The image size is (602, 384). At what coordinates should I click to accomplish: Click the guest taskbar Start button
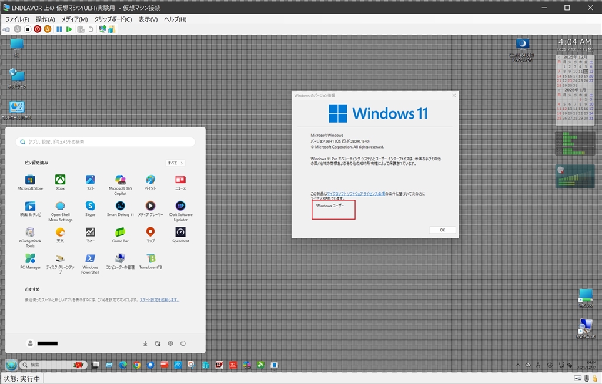pyautogui.click(x=11, y=365)
